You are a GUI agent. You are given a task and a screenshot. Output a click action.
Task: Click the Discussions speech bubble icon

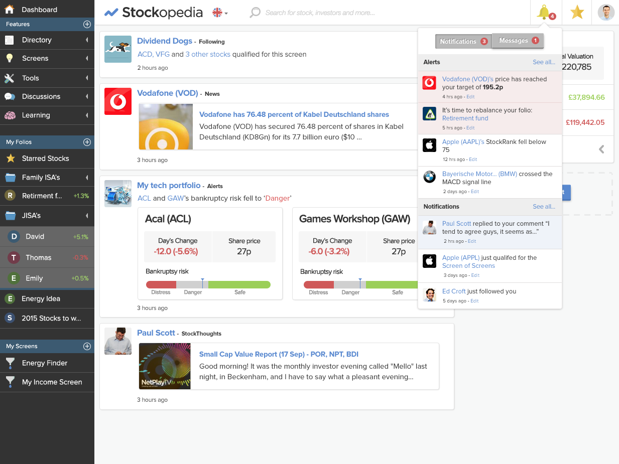(x=10, y=97)
